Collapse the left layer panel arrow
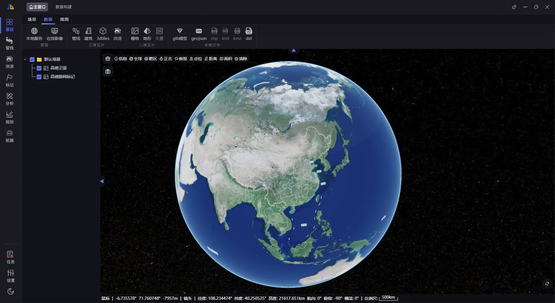Screen dimensions: 555x303 [x=102, y=181]
